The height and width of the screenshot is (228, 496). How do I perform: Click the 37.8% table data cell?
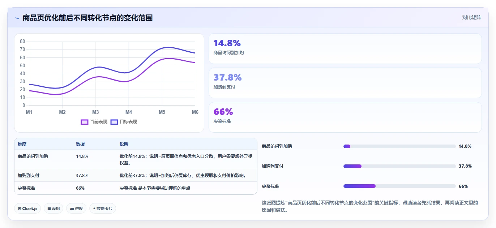tap(82, 176)
